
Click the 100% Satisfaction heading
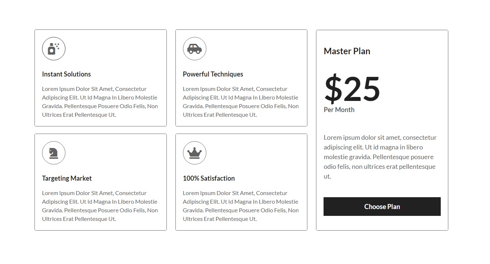click(x=209, y=179)
